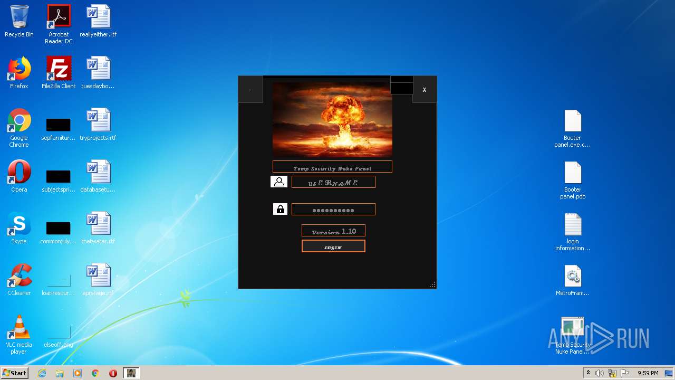The width and height of the screenshot is (675, 380).
Task: Launch Chrome from the taskbar
Action: (95, 373)
